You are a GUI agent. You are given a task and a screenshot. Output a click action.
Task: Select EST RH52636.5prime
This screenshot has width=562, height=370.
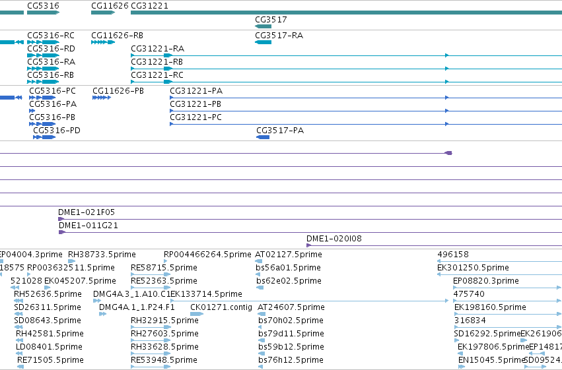[x=48, y=294]
